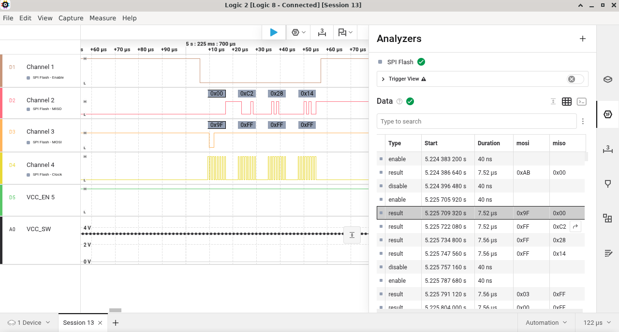Click the data table vertical scrollbar
Viewport: 619px width, 332px height.
(x=587, y=156)
